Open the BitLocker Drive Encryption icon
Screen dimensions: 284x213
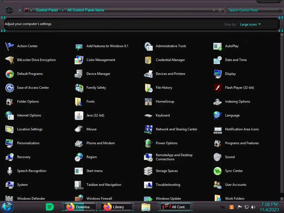pos(10,60)
